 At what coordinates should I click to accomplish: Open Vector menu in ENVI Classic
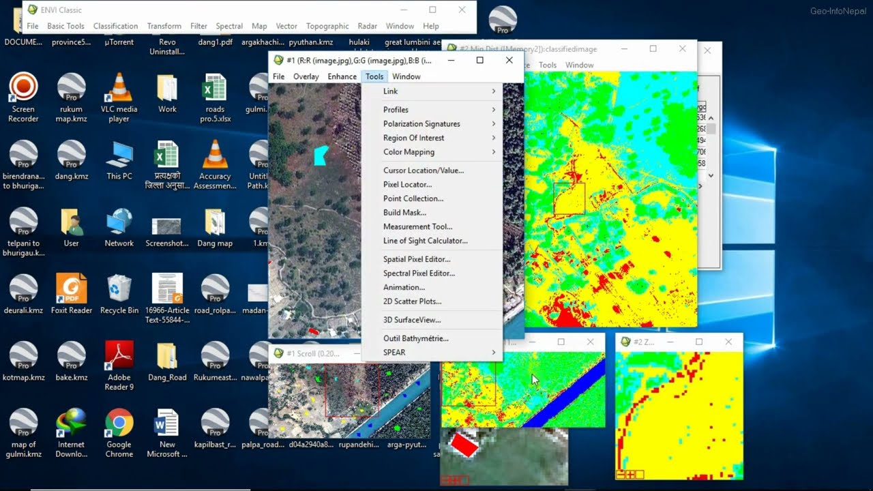click(286, 26)
